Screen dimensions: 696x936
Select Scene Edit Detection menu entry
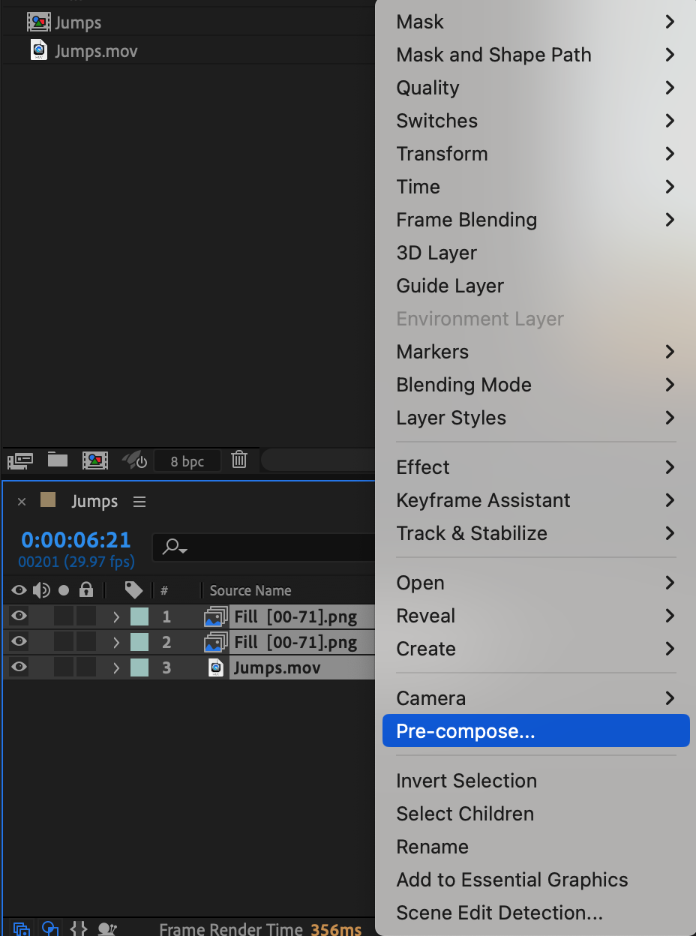click(499, 913)
